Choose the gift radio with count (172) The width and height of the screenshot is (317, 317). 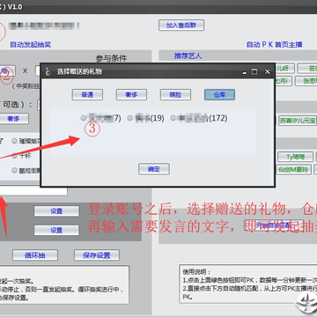173,118
